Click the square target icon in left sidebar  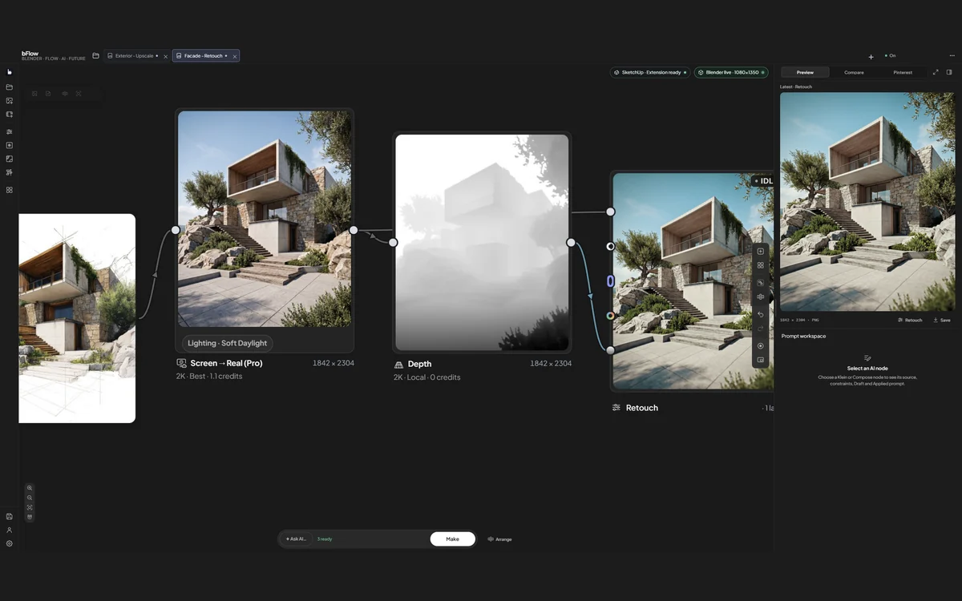(10, 145)
